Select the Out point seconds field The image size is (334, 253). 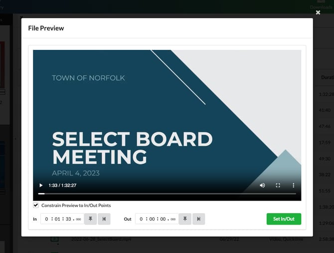[x=163, y=219]
